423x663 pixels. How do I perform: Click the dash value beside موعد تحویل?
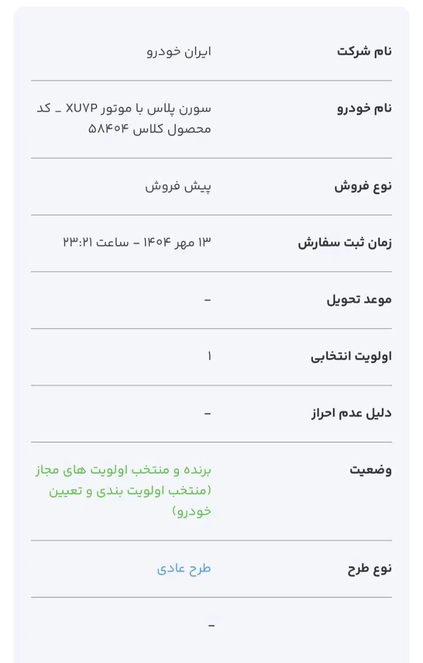pyautogui.click(x=208, y=300)
